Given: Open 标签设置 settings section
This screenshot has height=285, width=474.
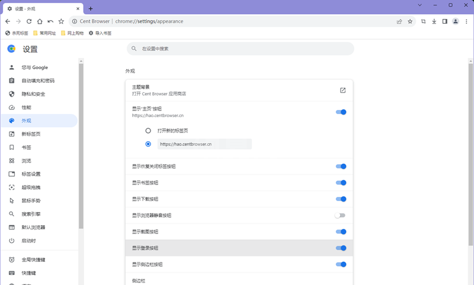Looking at the screenshot, I should pyautogui.click(x=39, y=174).
